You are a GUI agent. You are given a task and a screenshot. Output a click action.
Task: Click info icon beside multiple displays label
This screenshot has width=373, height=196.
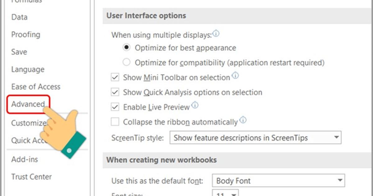click(216, 34)
